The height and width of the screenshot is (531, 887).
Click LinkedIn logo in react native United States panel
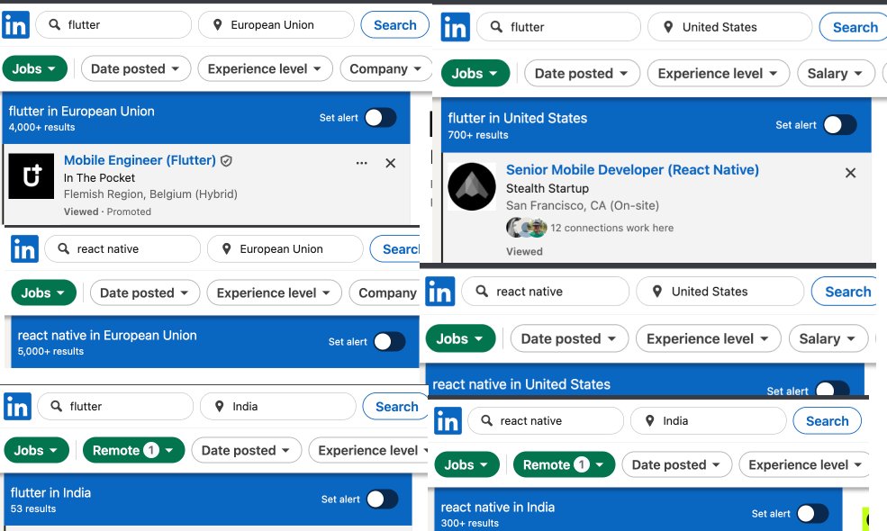440,292
